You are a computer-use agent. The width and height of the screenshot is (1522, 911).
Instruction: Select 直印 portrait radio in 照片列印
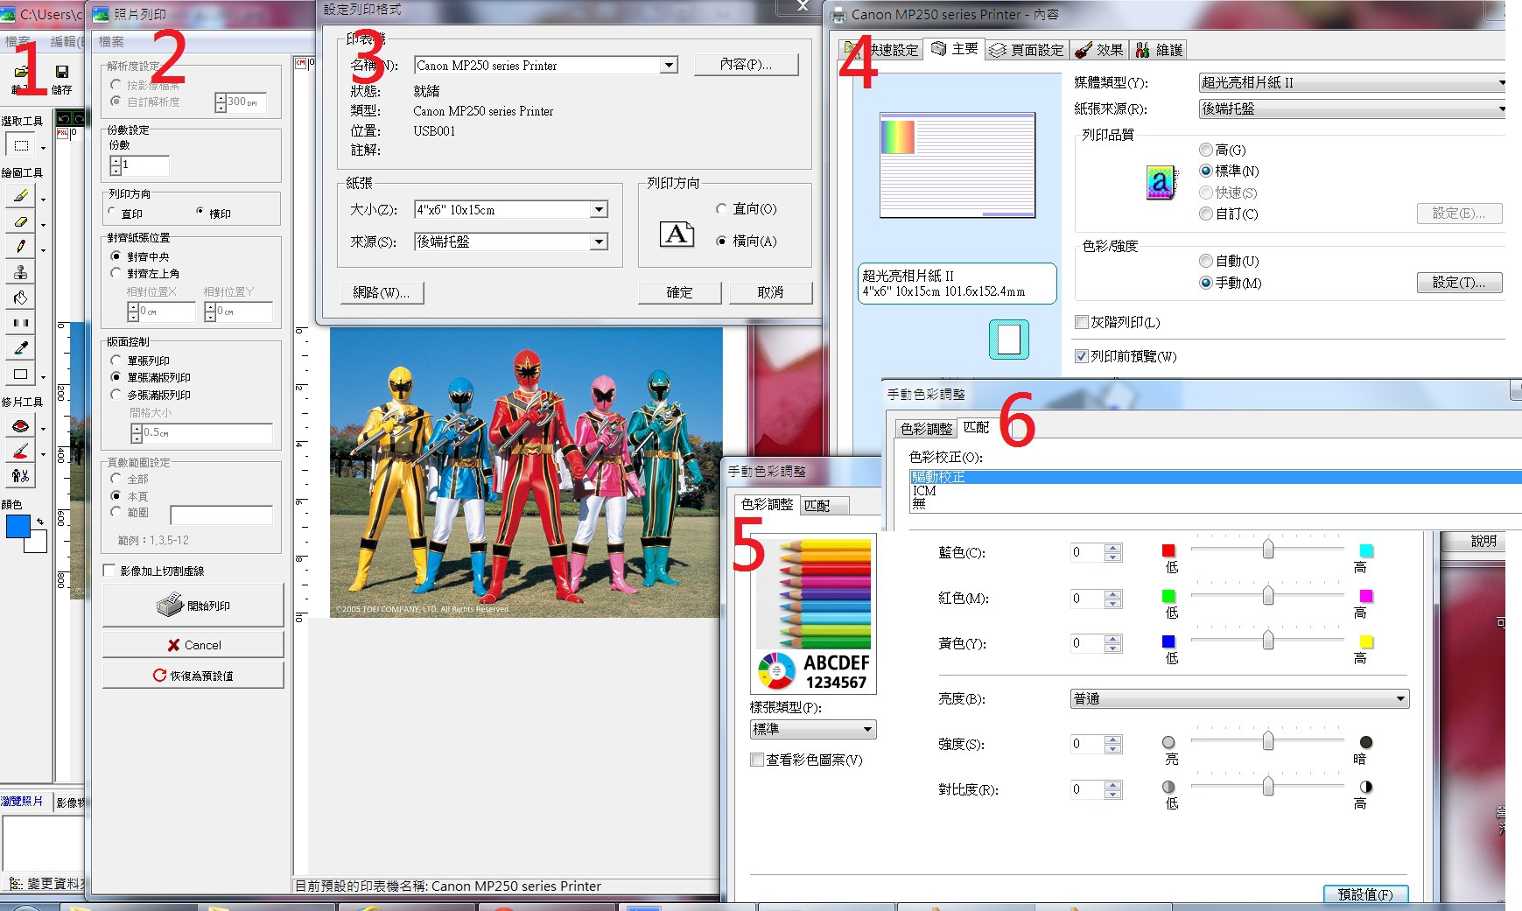pyautogui.click(x=113, y=212)
